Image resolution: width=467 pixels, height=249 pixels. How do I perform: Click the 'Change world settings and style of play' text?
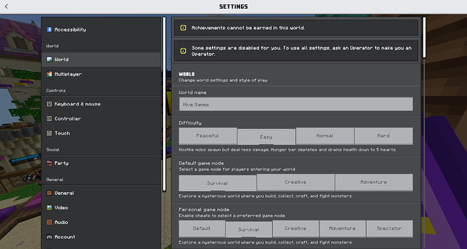pyautogui.click(x=223, y=80)
